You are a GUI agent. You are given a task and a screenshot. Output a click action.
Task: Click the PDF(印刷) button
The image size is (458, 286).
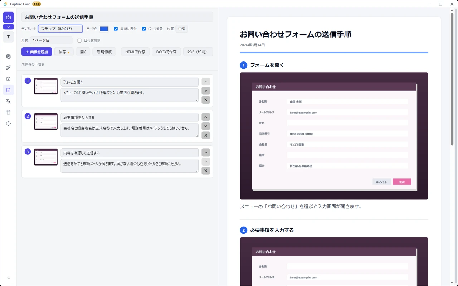click(198, 52)
